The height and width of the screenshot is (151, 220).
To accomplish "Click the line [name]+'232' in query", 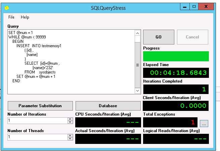I will [x=43, y=68].
